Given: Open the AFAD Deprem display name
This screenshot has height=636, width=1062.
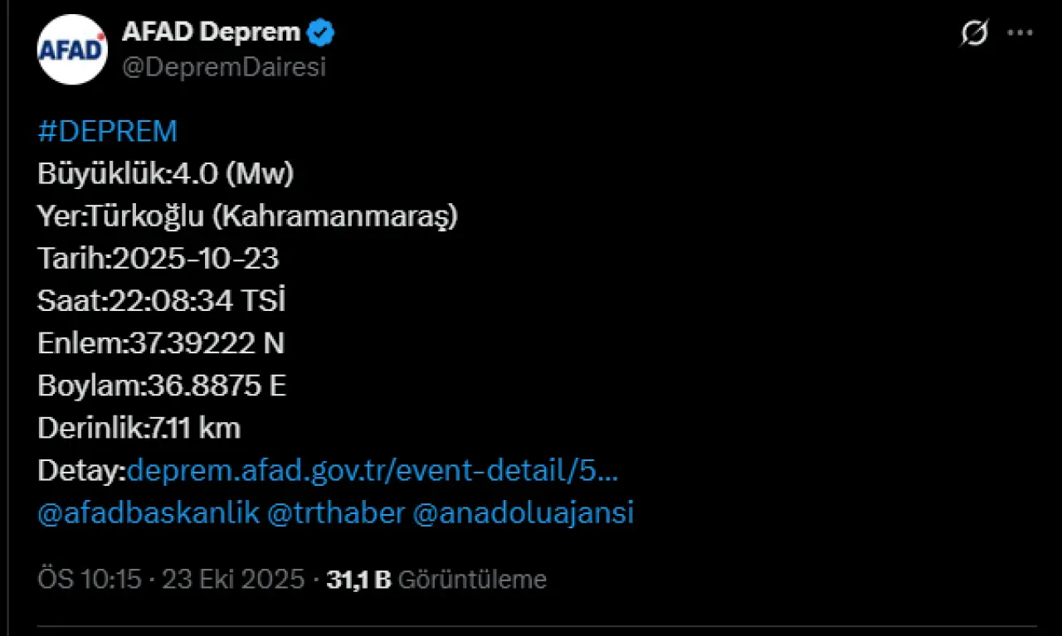Looking at the screenshot, I should (x=211, y=32).
